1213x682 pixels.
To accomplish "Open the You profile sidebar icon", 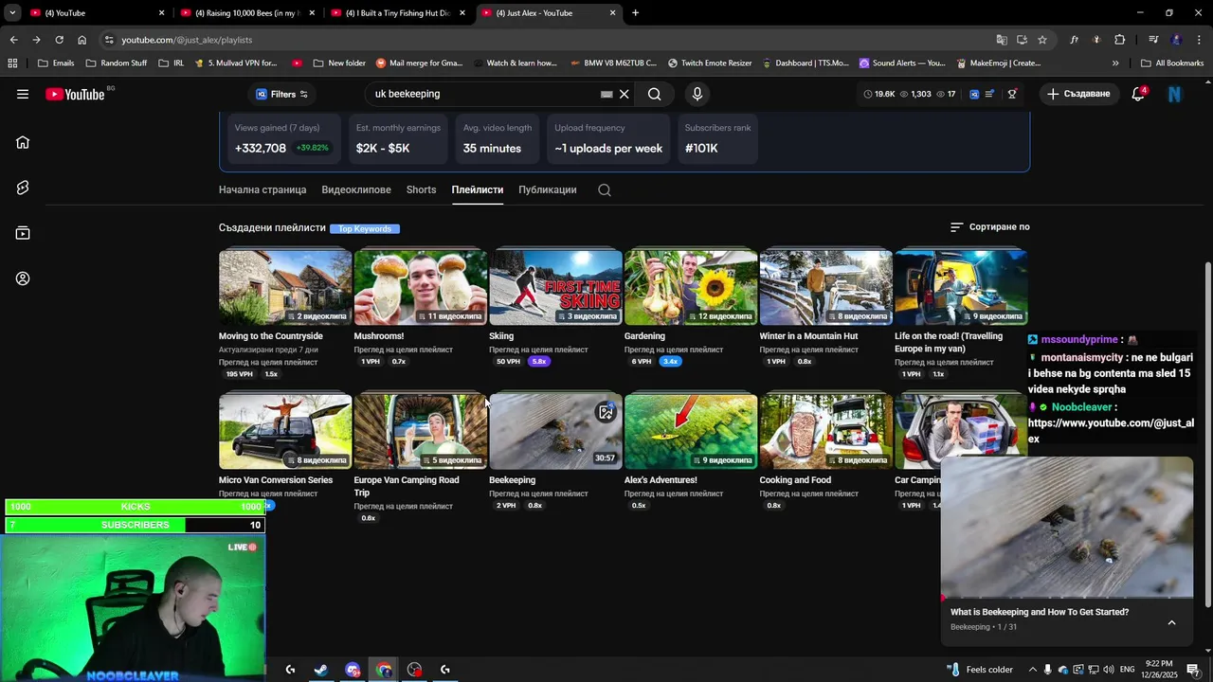I will click(x=23, y=278).
